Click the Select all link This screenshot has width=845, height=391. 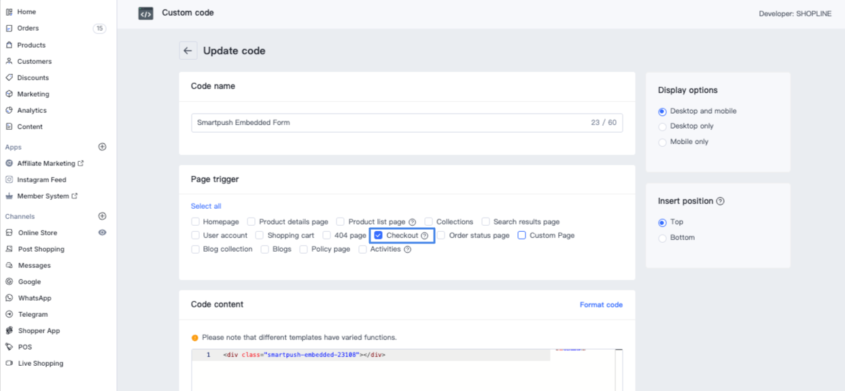point(206,206)
